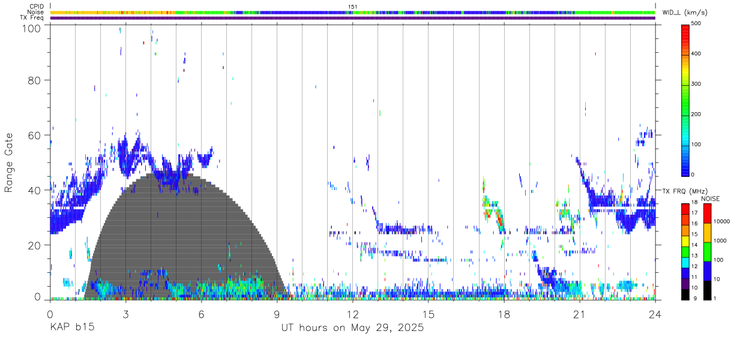Click the NOISE legend tick 1

click(715, 298)
